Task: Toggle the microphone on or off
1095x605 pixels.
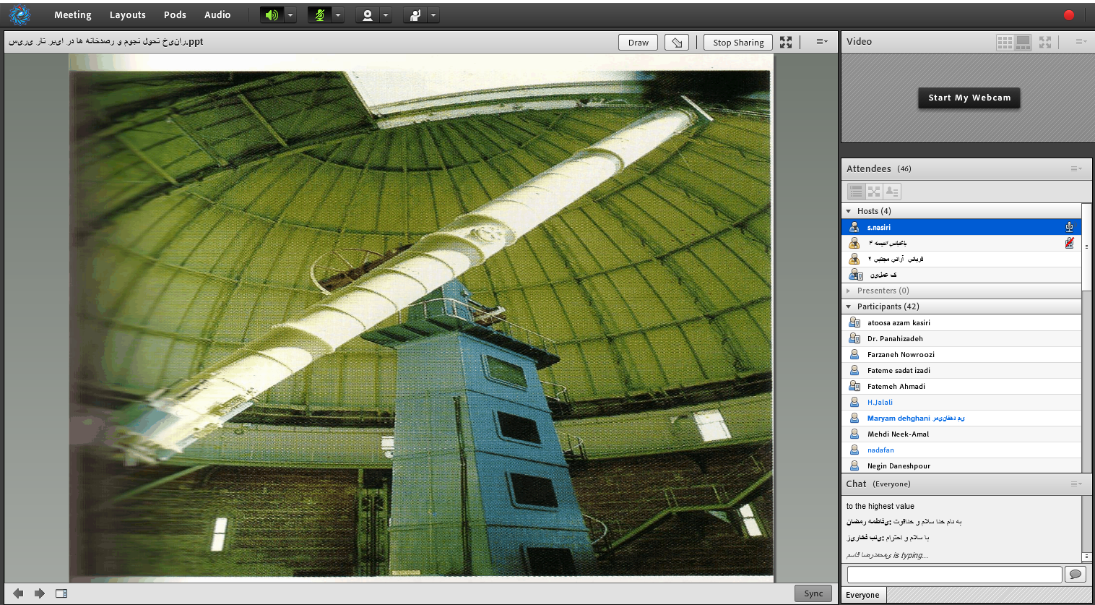Action: [x=319, y=15]
